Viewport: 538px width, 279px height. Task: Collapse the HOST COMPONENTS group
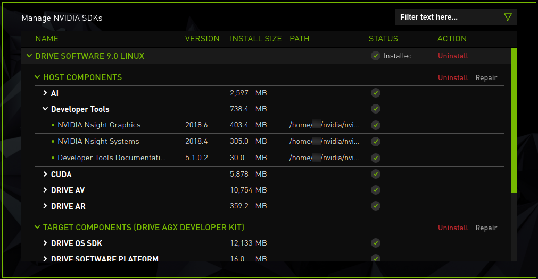[x=37, y=77]
